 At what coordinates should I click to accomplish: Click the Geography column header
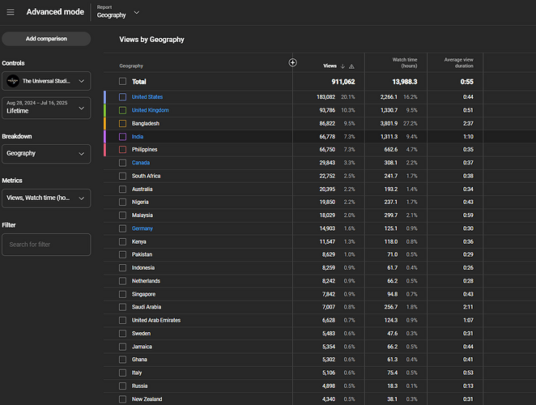[131, 66]
